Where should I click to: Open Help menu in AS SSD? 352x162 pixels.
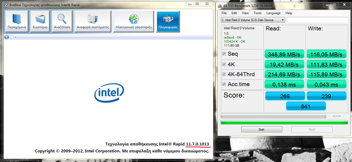click(x=289, y=13)
